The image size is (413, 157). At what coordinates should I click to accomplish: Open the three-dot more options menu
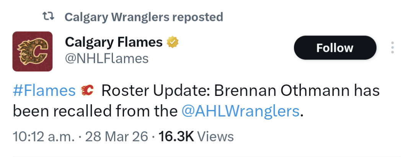point(392,48)
